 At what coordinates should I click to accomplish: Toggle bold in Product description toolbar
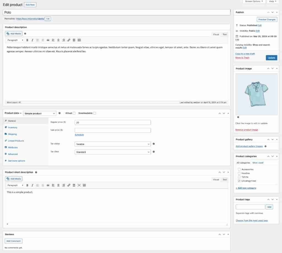[x=27, y=40]
